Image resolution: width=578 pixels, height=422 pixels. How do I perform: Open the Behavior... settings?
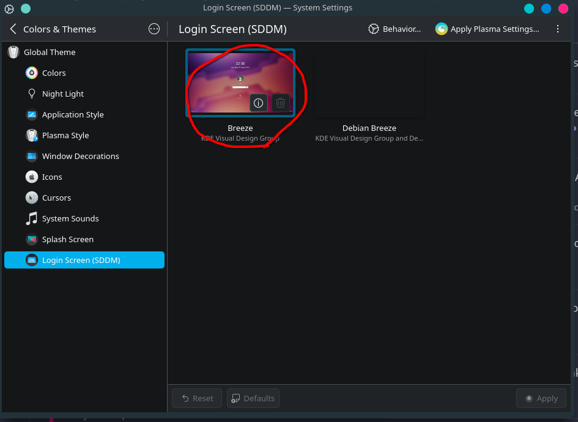395,29
